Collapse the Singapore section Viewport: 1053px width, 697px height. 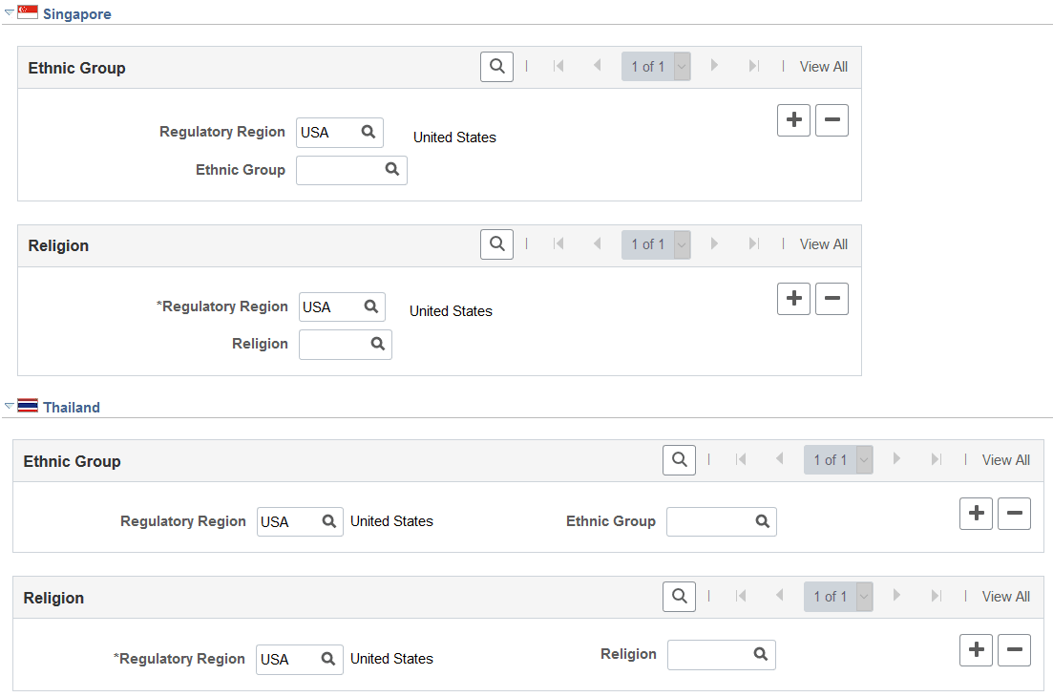[x=10, y=12]
